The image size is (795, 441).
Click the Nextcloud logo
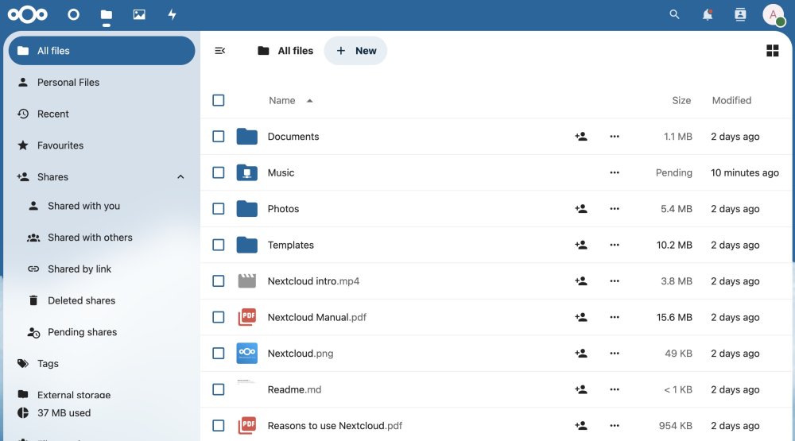tap(27, 14)
